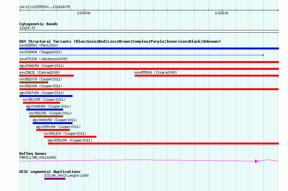The width and height of the screenshot is (288, 191).
Task: Open the nsv509494 (Teague2010) label
Action: (41, 52)
